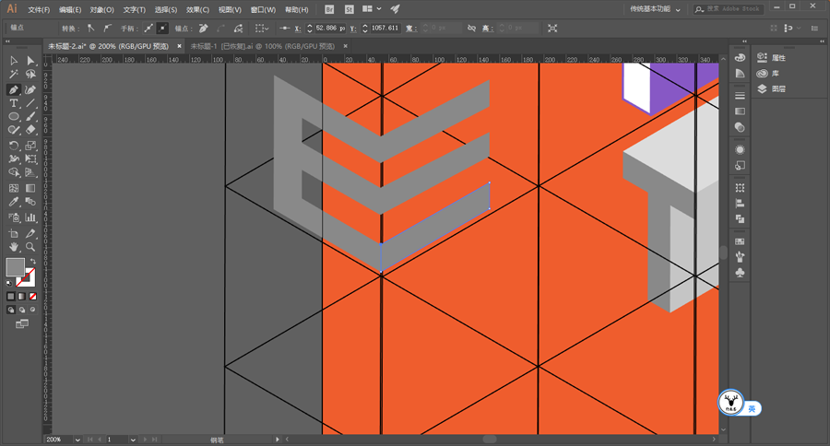Viewport: 830px width, 446px height.
Task: Set paint mode to None
Action: point(33,297)
